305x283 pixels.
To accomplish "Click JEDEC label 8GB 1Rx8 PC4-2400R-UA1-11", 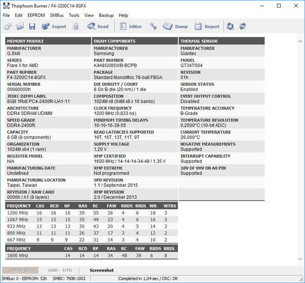I will pyautogui.click(x=38, y=101).
